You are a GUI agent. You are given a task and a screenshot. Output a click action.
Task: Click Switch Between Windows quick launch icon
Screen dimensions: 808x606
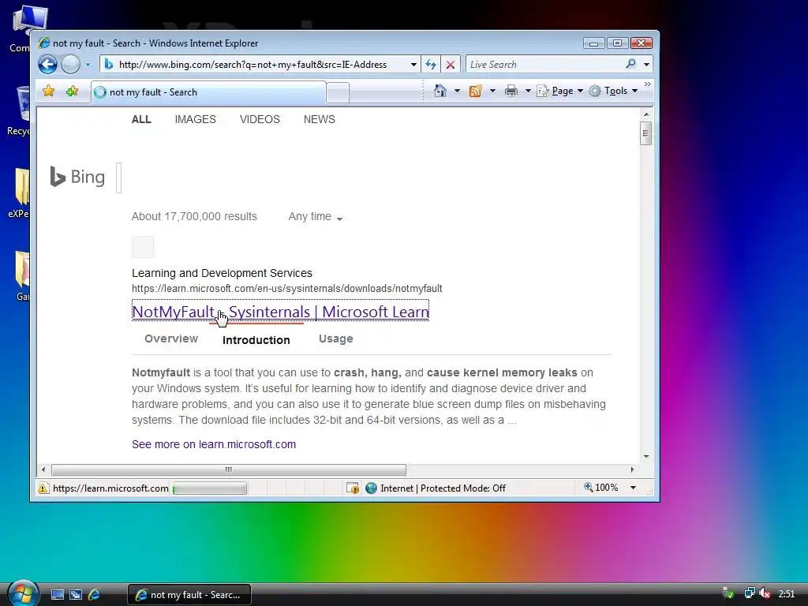[x=76, y=595]
